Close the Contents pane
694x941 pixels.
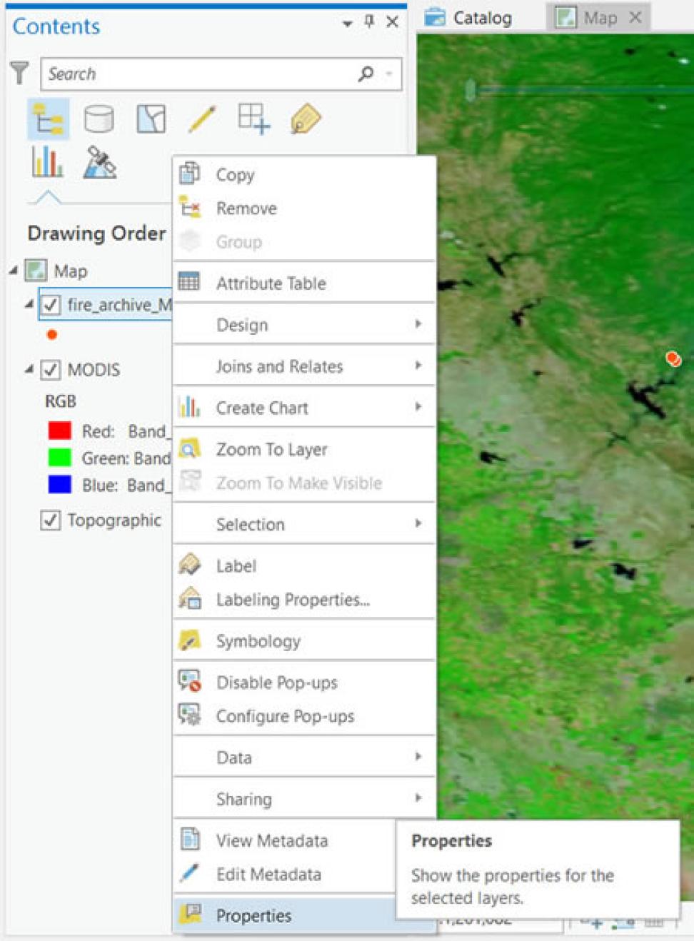[x=392, y=21]
